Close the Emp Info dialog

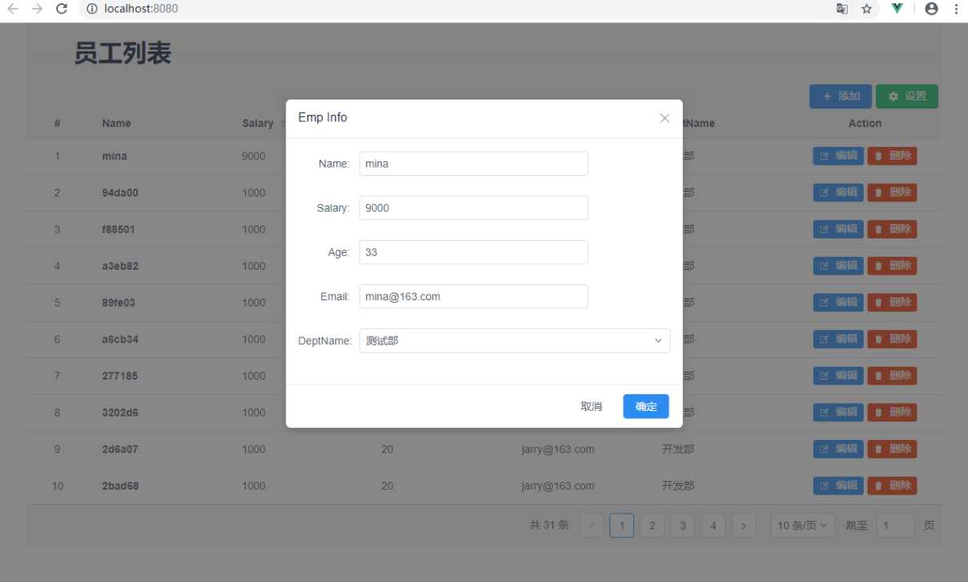pyautogui.click(x=665, y=118)
